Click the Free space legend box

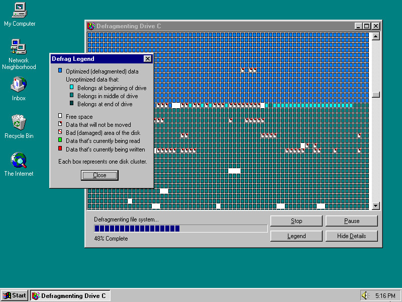[60, 116]
